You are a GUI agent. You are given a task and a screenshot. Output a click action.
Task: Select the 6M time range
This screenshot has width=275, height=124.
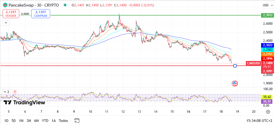(x=36, y=121)
